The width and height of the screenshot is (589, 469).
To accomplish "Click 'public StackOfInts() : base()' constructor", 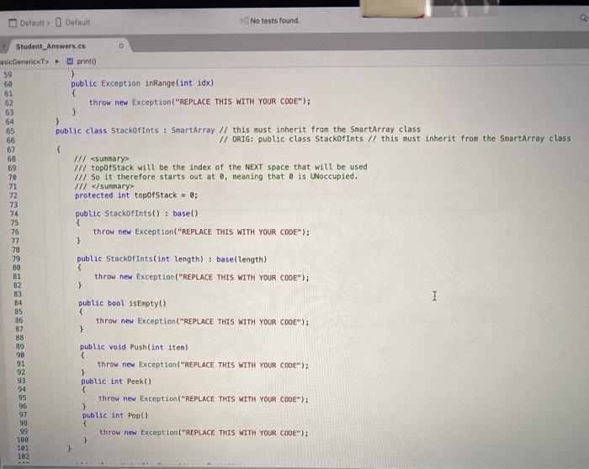I will coord(136,214).
